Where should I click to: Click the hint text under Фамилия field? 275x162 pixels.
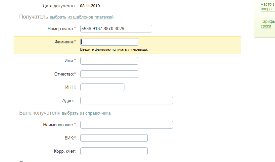pos(114,49)
